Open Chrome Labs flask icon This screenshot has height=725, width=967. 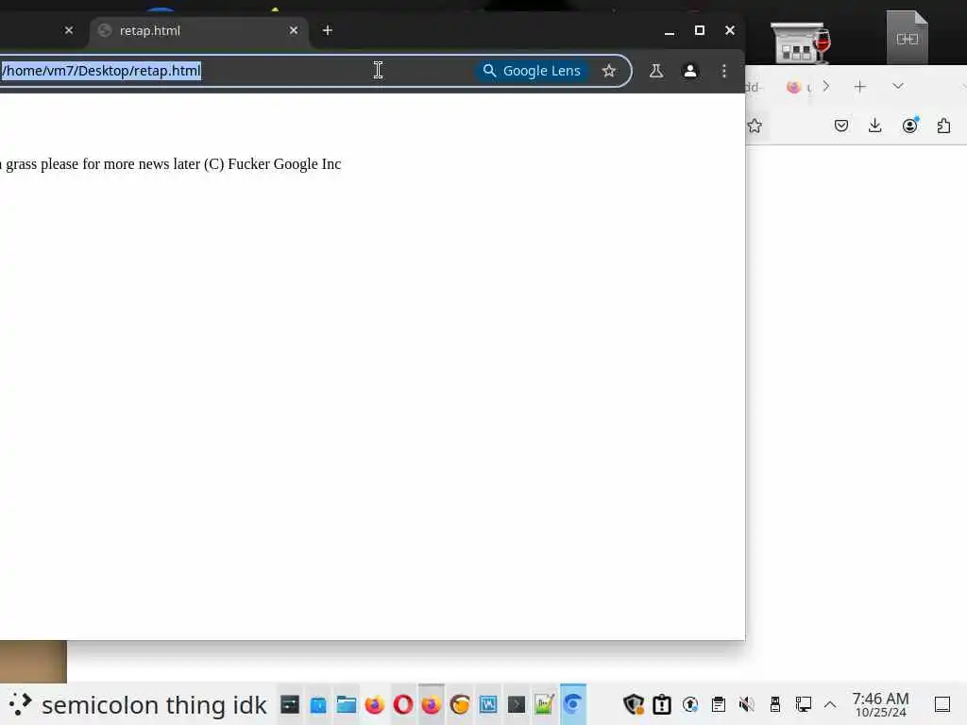click(656, 71)
